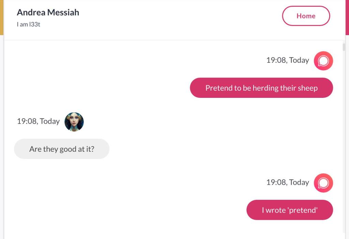Click the pink accent strip on the right edge
Viewport: 349px width, 239px height.
tap(347, 17)
